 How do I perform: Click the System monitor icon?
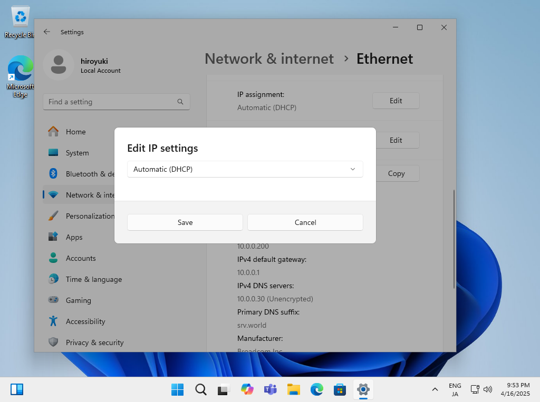53,152
